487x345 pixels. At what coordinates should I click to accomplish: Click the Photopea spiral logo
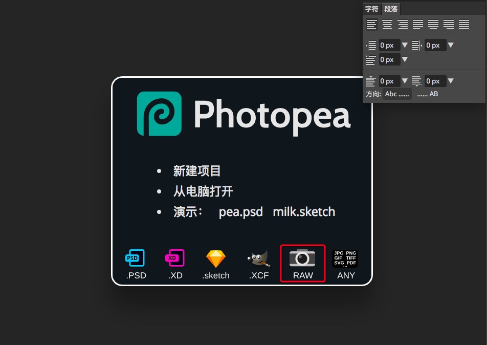point(159,114)
